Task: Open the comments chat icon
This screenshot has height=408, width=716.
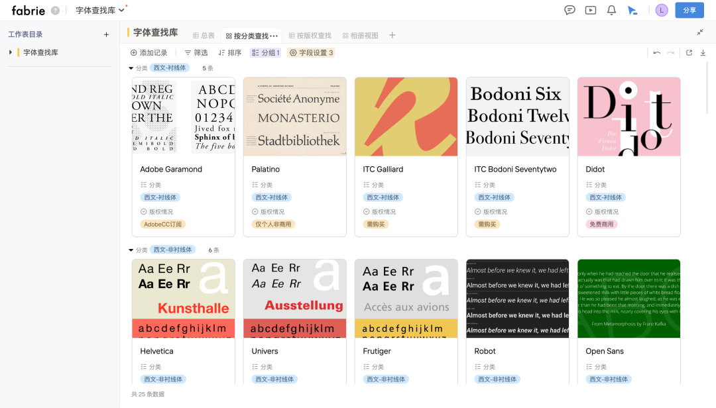Action: pos(569,10)
